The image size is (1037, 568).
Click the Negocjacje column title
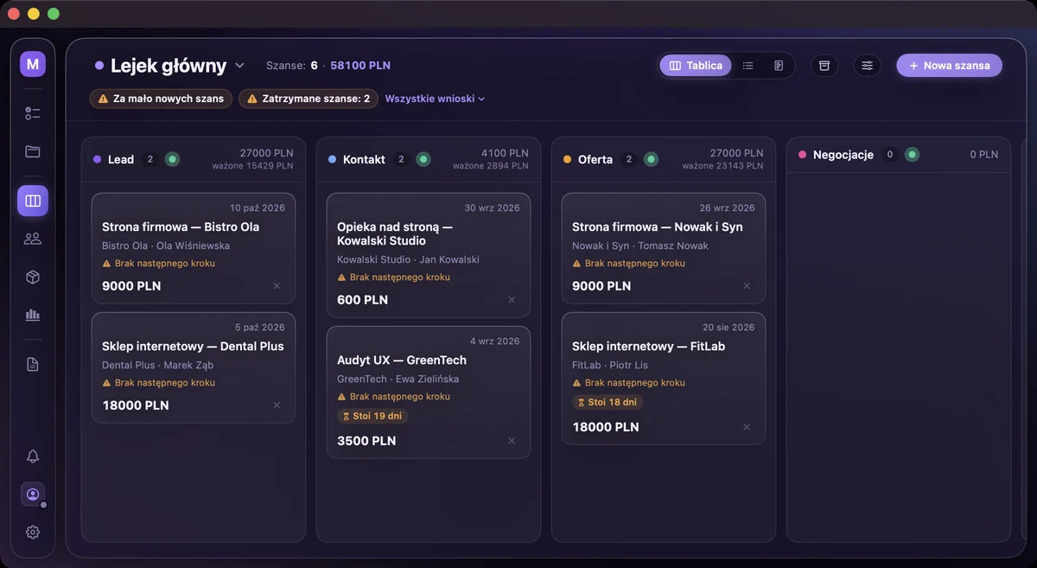843,155
